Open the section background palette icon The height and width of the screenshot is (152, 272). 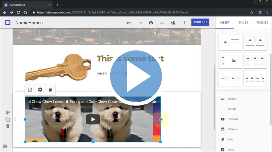[8, 112]
